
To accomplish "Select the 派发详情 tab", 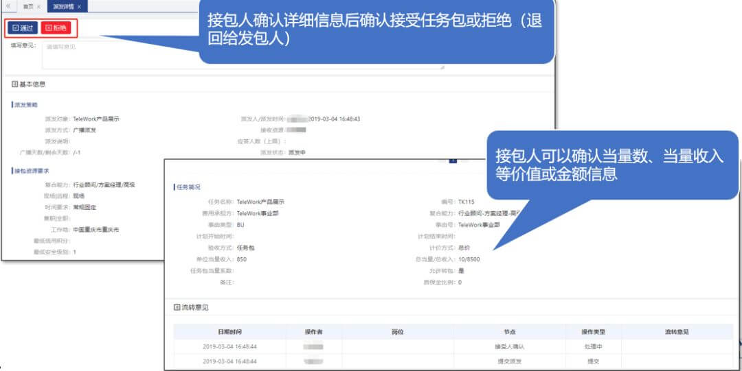I will point(63,6).
